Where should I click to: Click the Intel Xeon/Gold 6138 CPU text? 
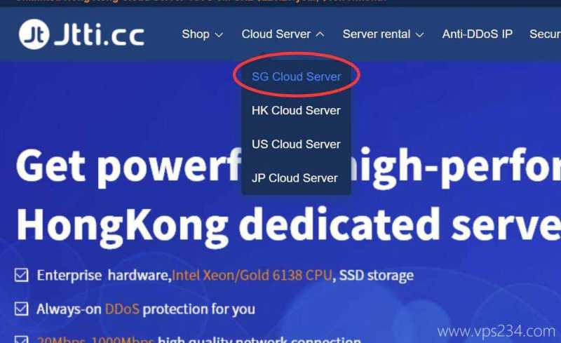252,276
